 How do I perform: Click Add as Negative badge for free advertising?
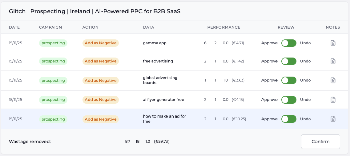pos(100,61)
